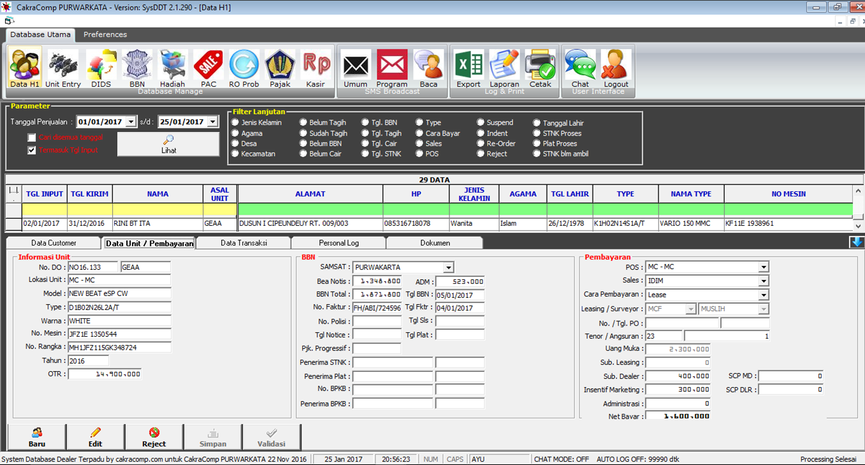Click the Kasir Rp icon
865x465 pixels.
[316, 68]
